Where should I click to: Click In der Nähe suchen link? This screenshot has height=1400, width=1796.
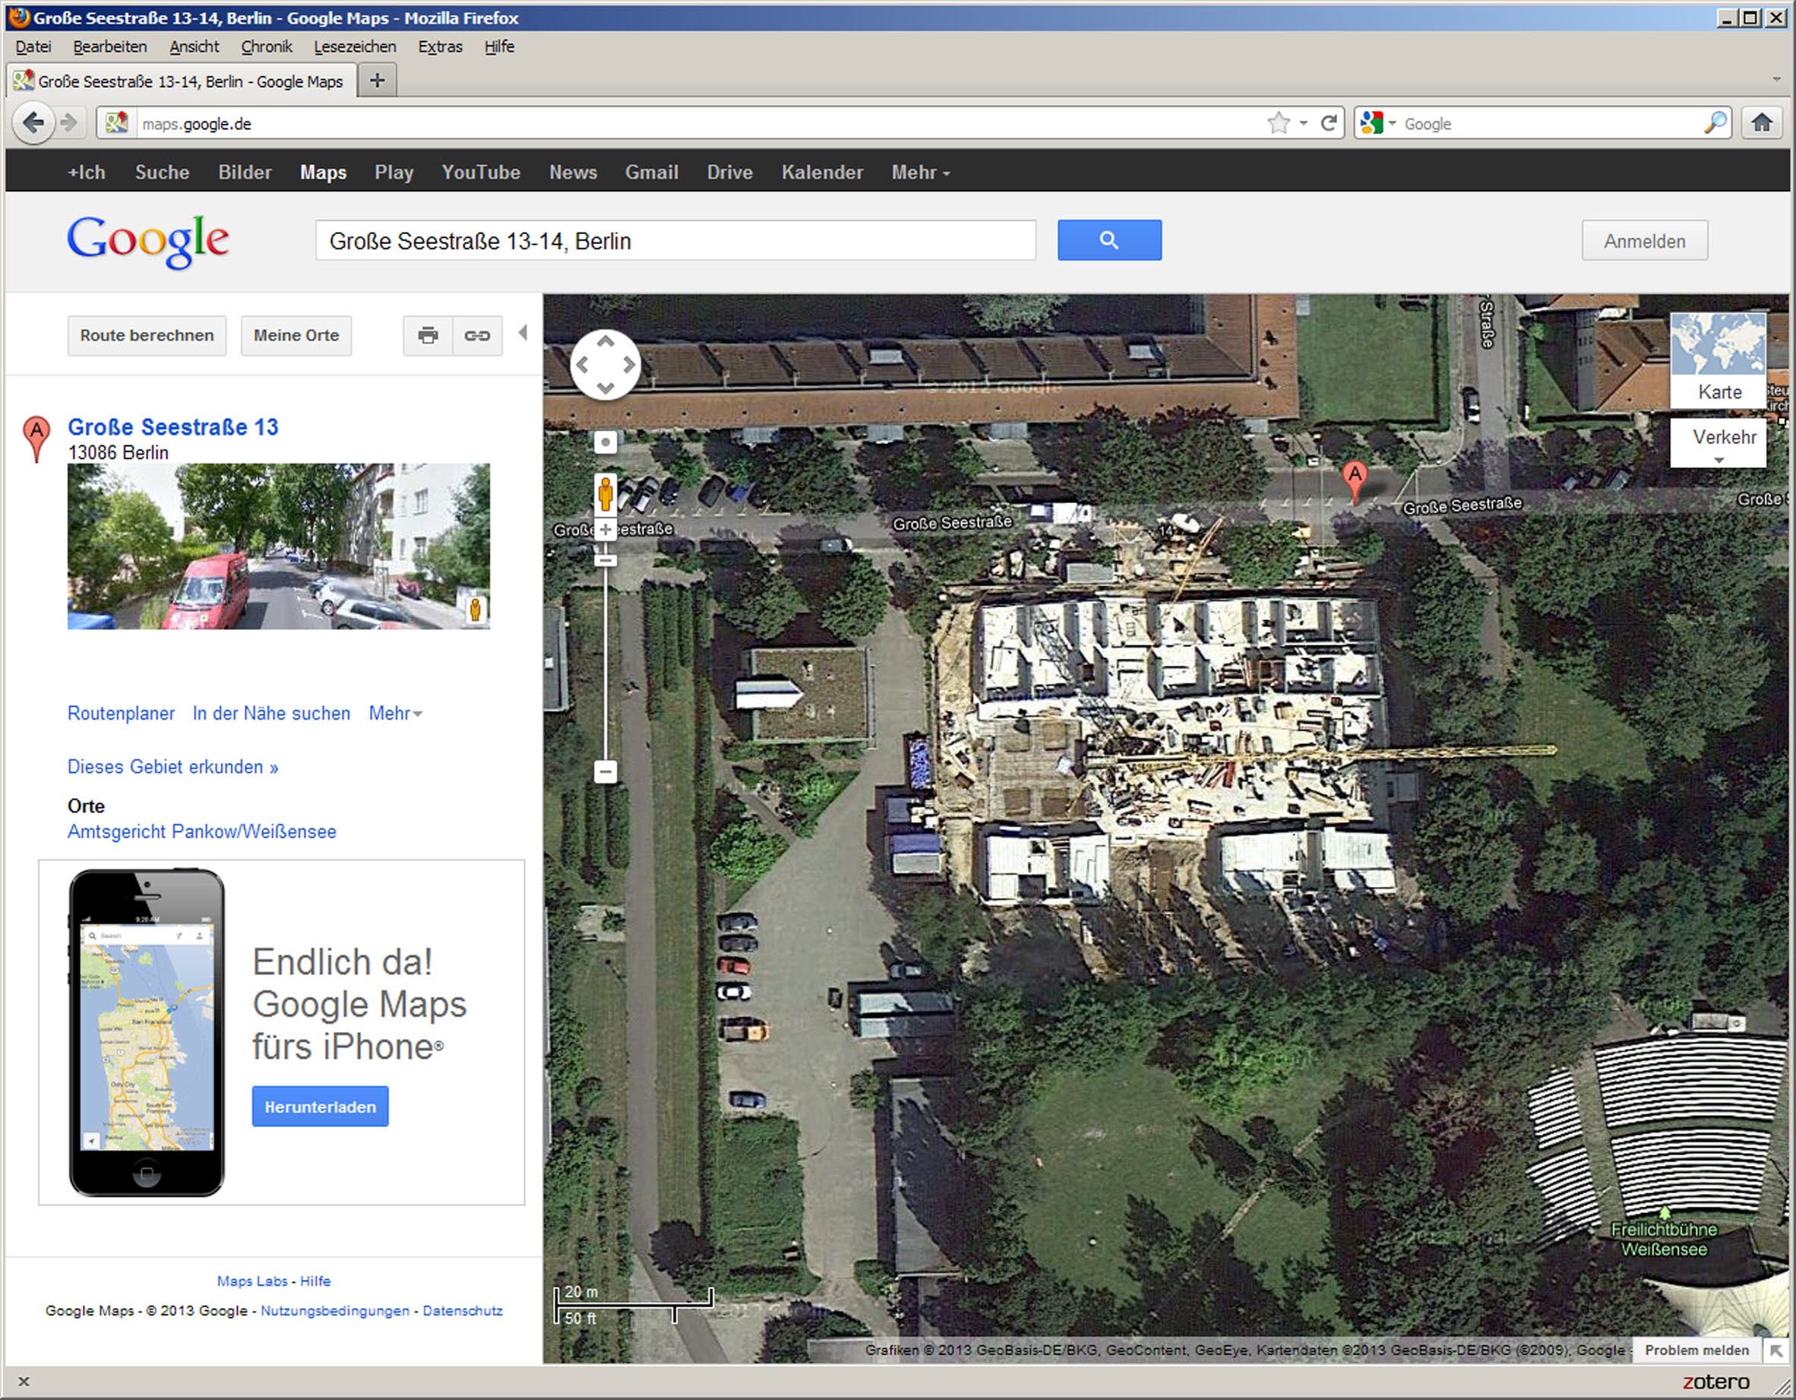click(271, 713)
